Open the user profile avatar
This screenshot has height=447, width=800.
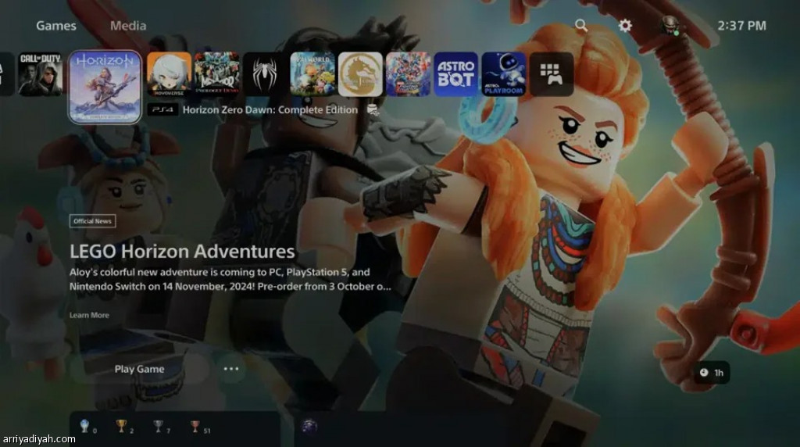point(670,26)
